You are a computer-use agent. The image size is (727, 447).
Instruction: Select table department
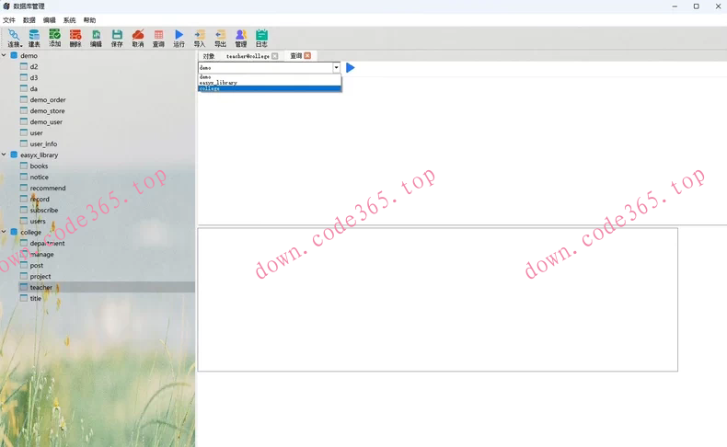point(47,243)
